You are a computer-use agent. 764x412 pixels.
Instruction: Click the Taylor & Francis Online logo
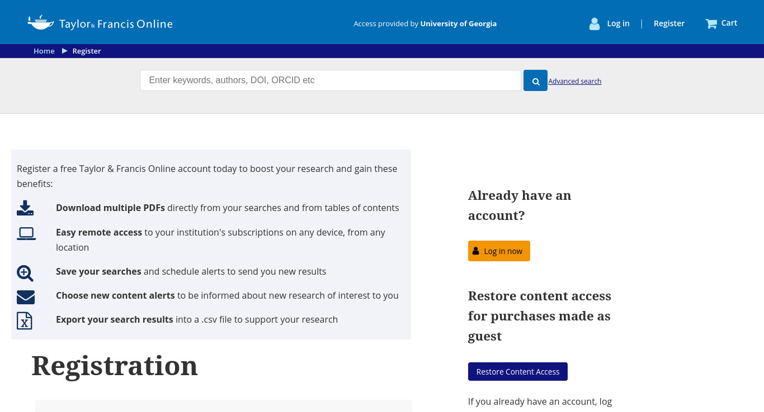tap(100, 23)
